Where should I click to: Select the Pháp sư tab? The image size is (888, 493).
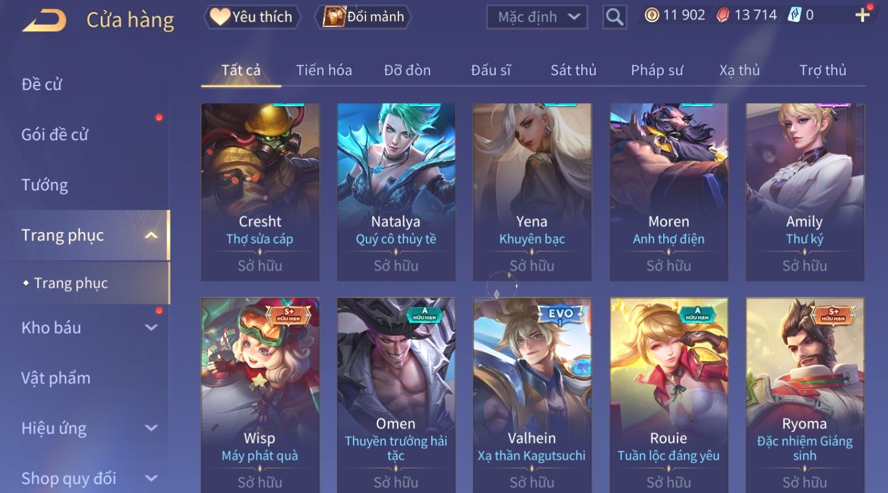coord(657,70)
